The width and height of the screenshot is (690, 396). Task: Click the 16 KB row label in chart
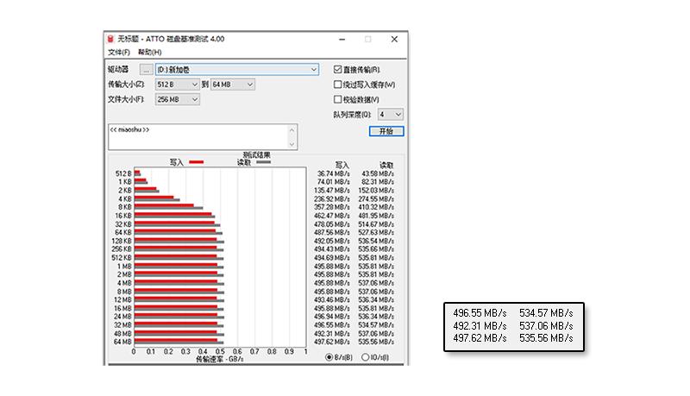pyautogui.click(x=123, y=216)
